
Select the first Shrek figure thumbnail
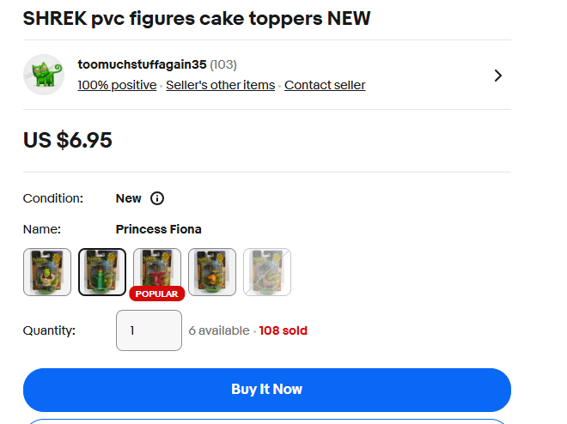tap(47, 272)
